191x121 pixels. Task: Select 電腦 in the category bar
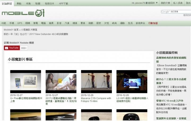43,23
